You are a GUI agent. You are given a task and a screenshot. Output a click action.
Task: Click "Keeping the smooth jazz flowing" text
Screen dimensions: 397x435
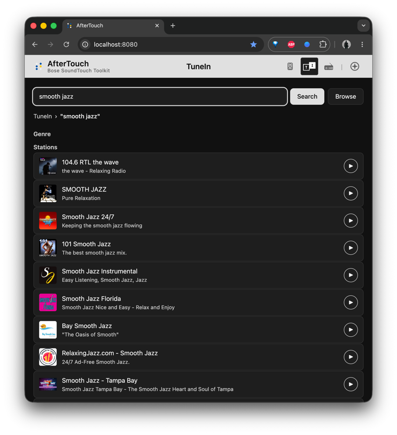point(102,226)
